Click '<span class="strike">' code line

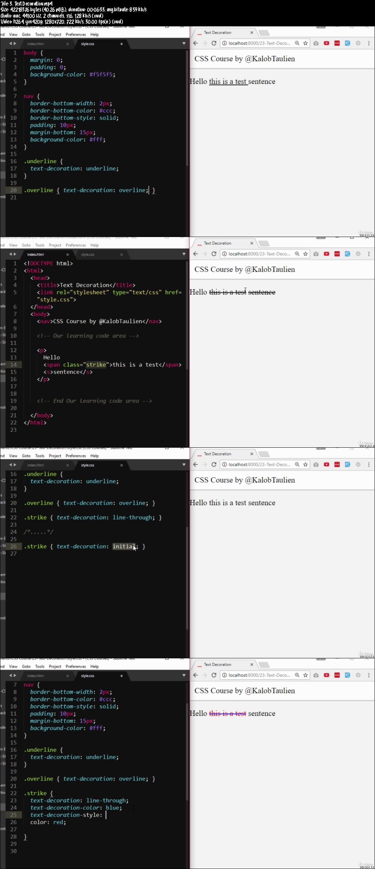coord(112,365)
